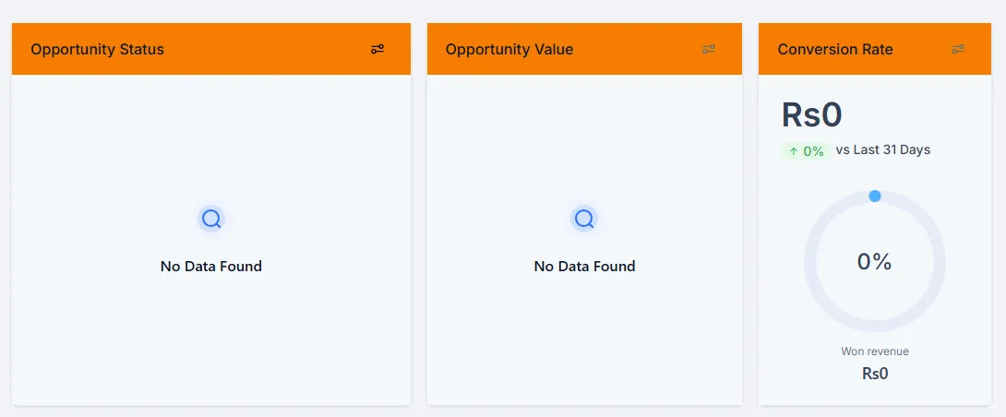This screenshot has height=417, width=1006.
Task: Click the Conversion Rate orange header bar
Action: click(874, 49)
